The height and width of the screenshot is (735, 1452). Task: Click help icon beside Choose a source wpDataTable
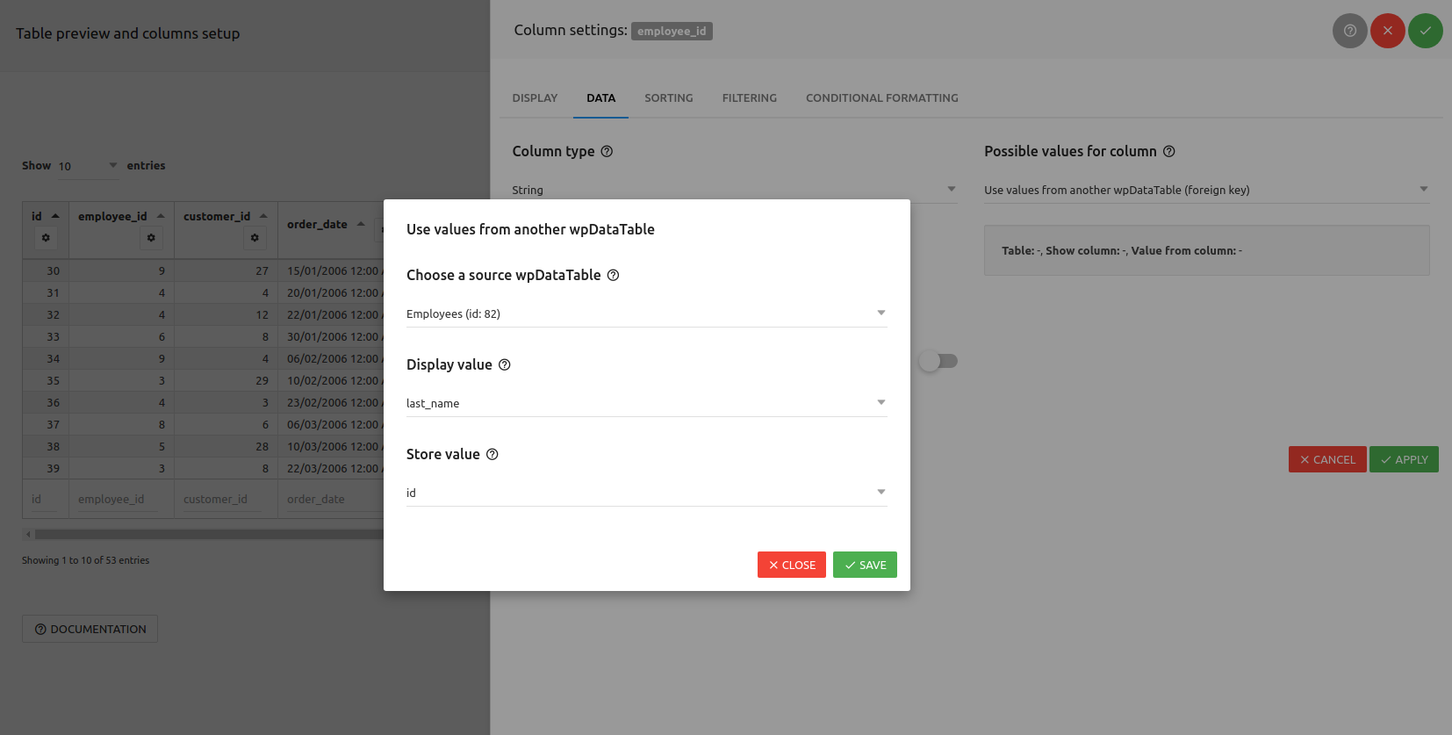point(614,275)
